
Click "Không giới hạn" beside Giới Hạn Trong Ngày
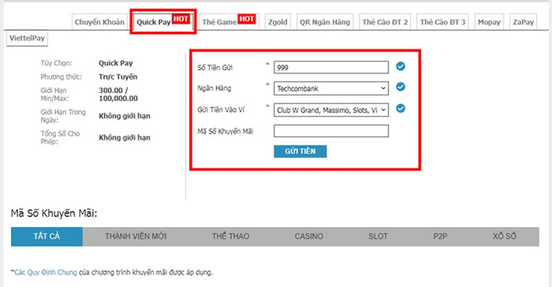(124, 116)
